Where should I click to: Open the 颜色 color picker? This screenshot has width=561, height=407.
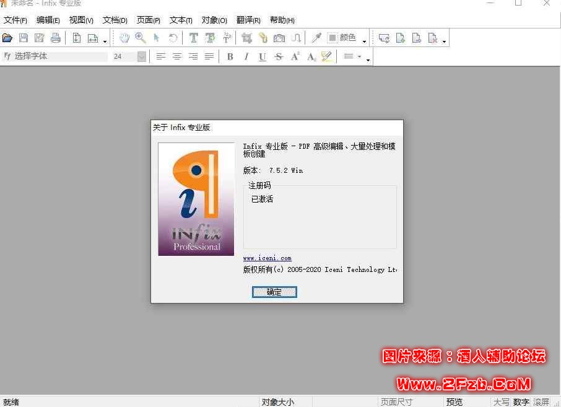coord(344,37)
